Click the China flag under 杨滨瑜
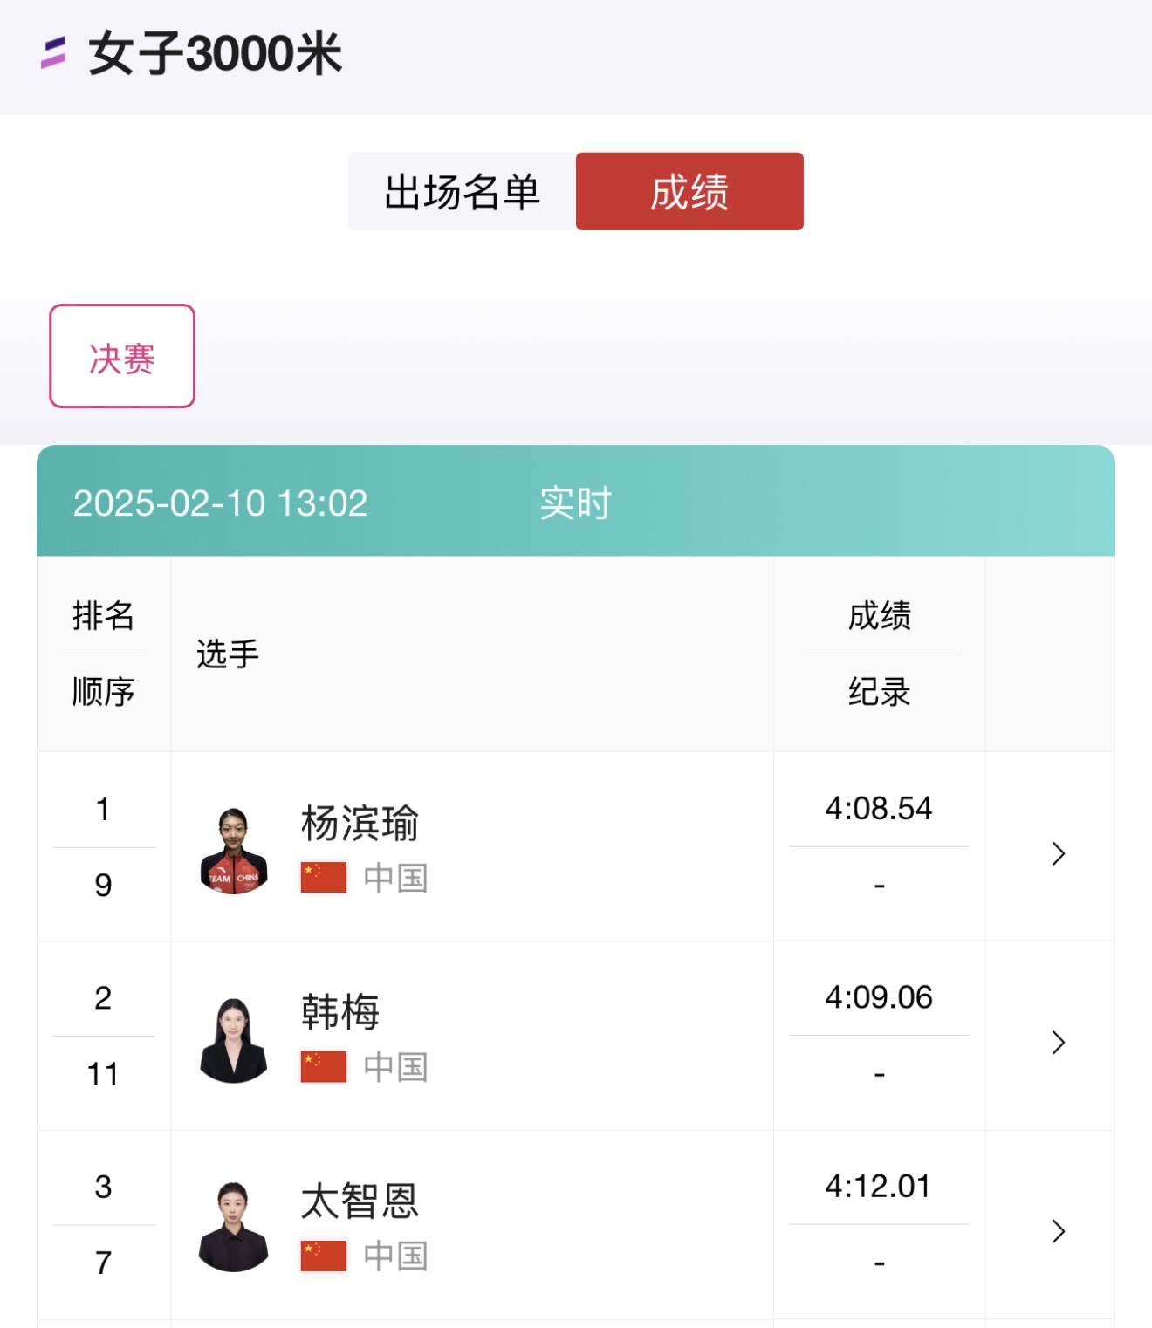The height and width of the screenshot is (1328, 1152). (x=324, y=878)
